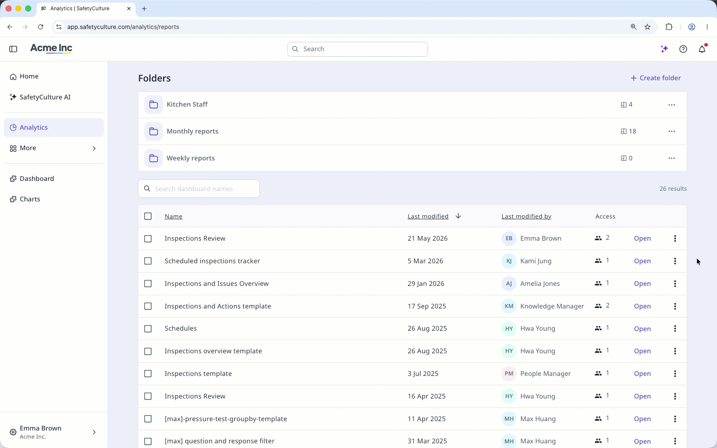Open Charts in the sidebar
The height and width of the screenshot is (448, 717).
pos(54,199)
